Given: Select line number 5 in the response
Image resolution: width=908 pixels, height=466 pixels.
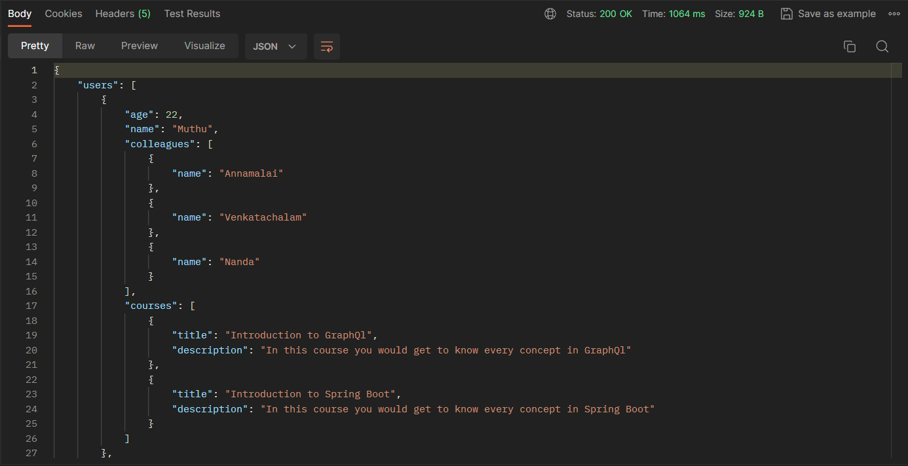Looking at the screenshot, I should (x=34, y=129).
